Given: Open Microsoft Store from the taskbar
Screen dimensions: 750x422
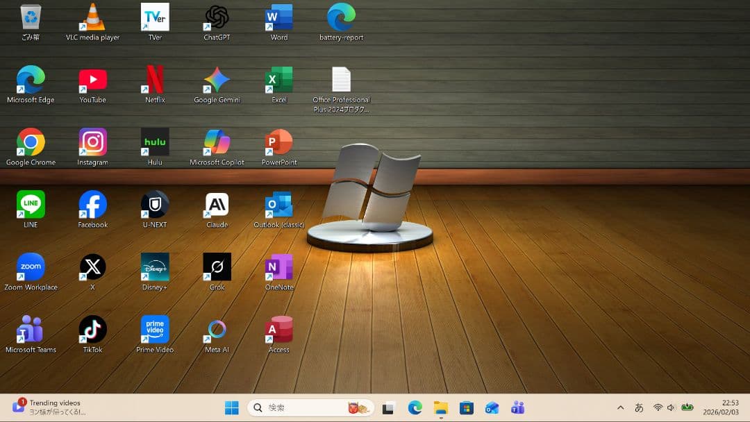Looking at the screenshot, I should tap(467, 407).
